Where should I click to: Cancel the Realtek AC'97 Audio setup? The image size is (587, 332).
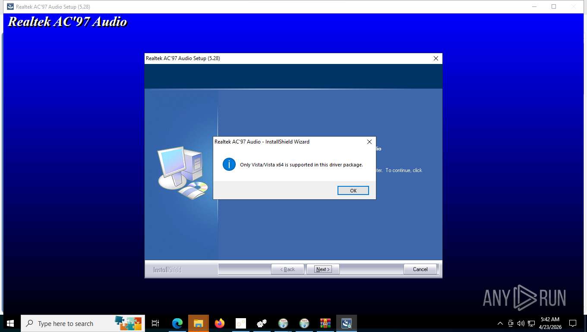(420, 269)
